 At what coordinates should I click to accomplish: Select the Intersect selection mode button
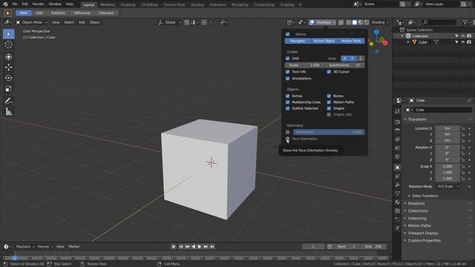(106, 13)
